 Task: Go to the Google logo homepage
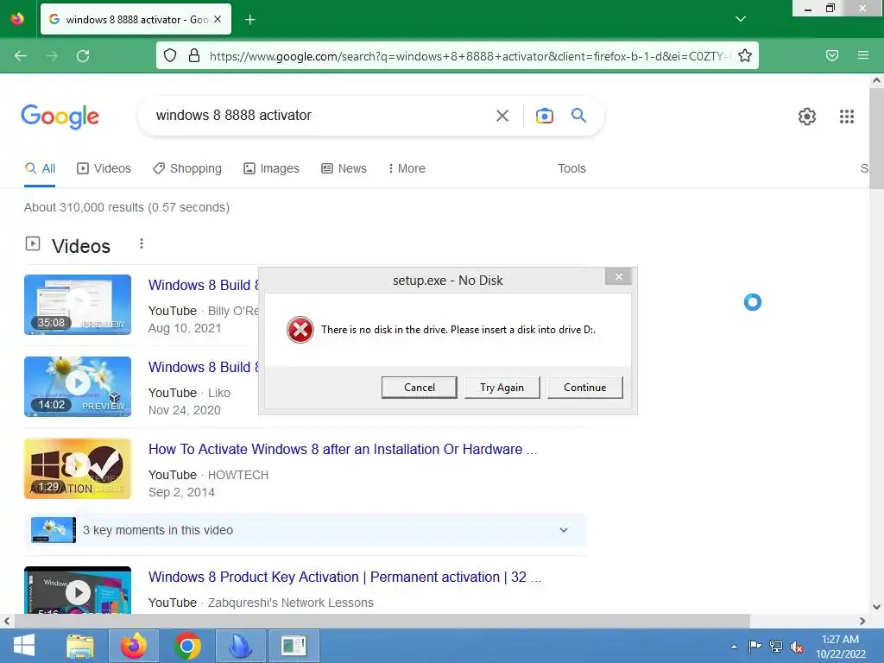click(x=60, y=117)
